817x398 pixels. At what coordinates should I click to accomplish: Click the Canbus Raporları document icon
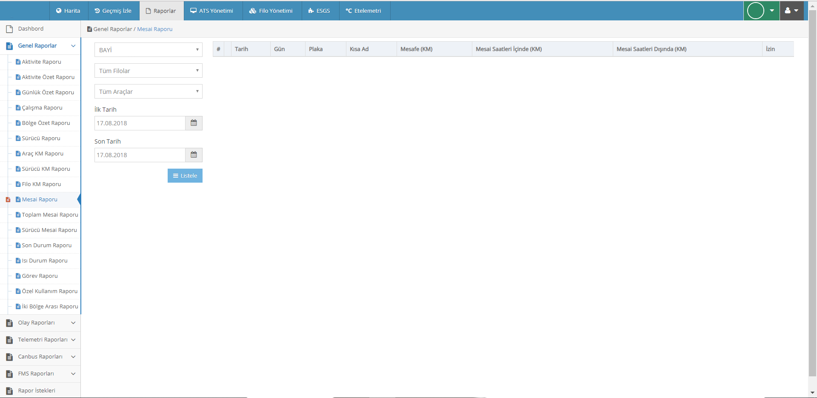[9, 357]
